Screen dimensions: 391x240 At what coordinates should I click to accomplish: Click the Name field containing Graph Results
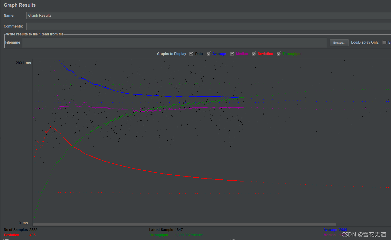[x=209, y=16]
